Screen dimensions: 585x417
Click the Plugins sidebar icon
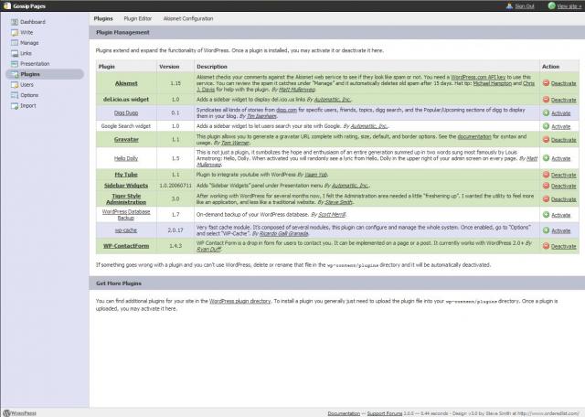pos(15,74)
